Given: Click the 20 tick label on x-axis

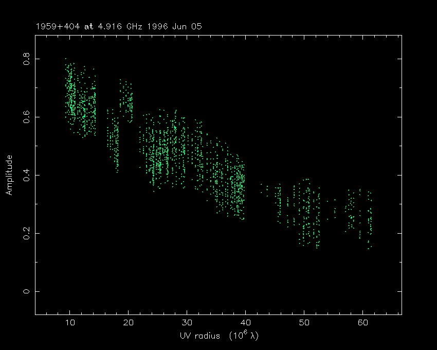Looking at the screenshot, I should [x=129, y=323].
